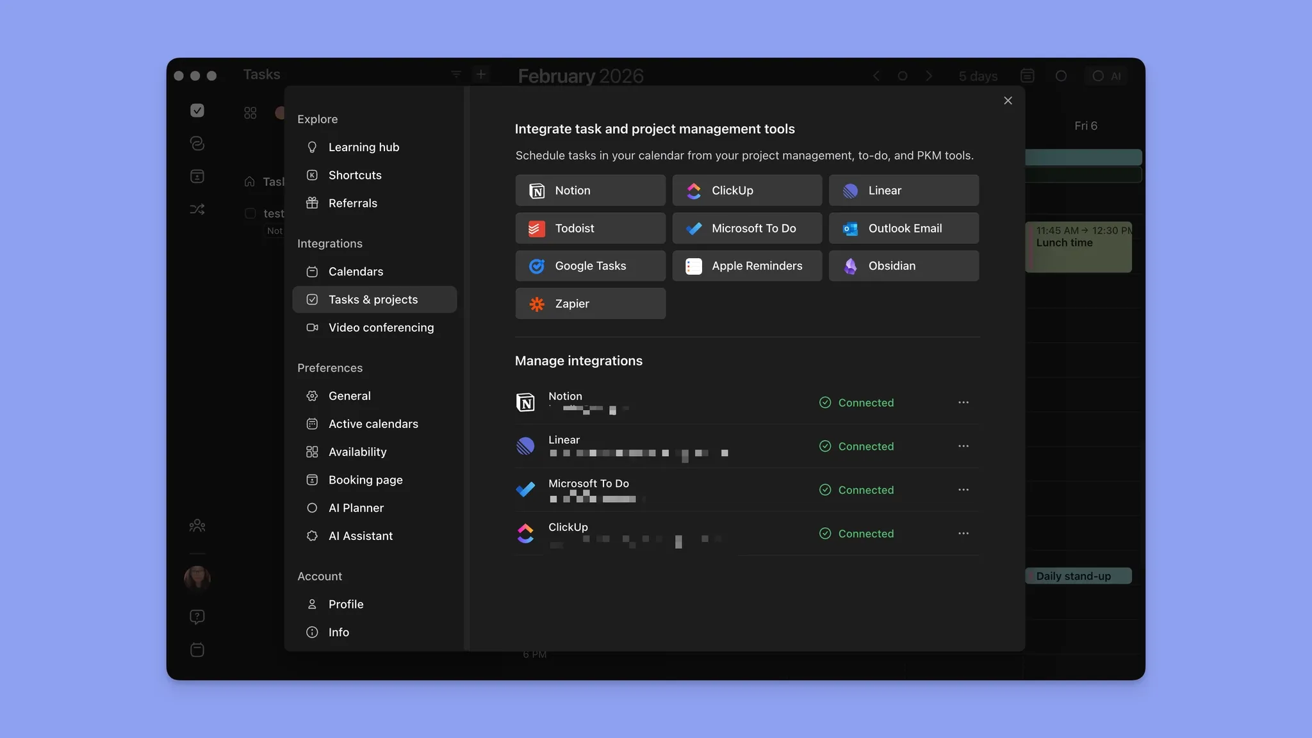Open more options for connected Microsoft To Do
Viewport: 1312px width, 738px height.
pos(963,489)
